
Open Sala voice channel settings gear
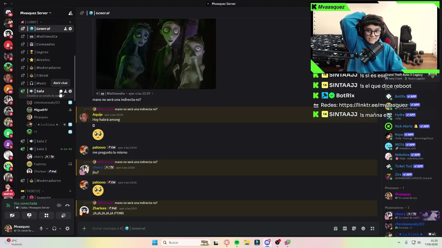(x=70, y=91)
